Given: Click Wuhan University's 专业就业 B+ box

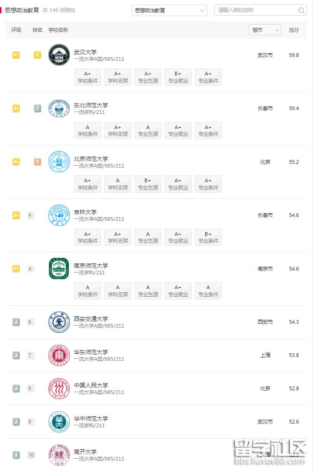Looking at the screenshot, I should pos(178,77).
